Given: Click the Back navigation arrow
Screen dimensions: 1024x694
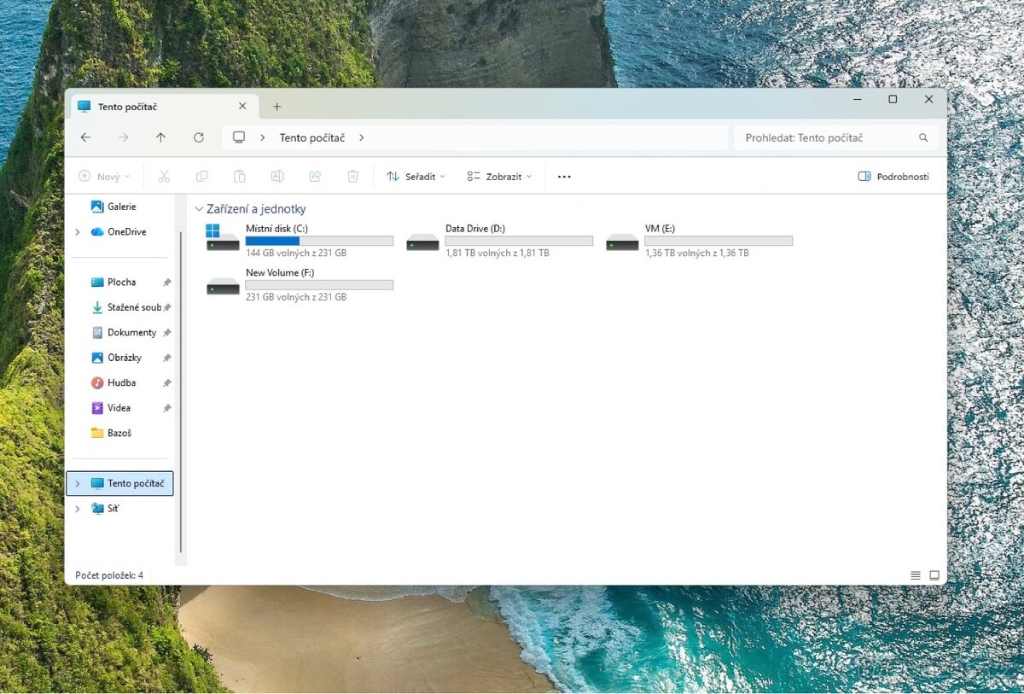Looking at the screenshot, I should pos(85,137).
